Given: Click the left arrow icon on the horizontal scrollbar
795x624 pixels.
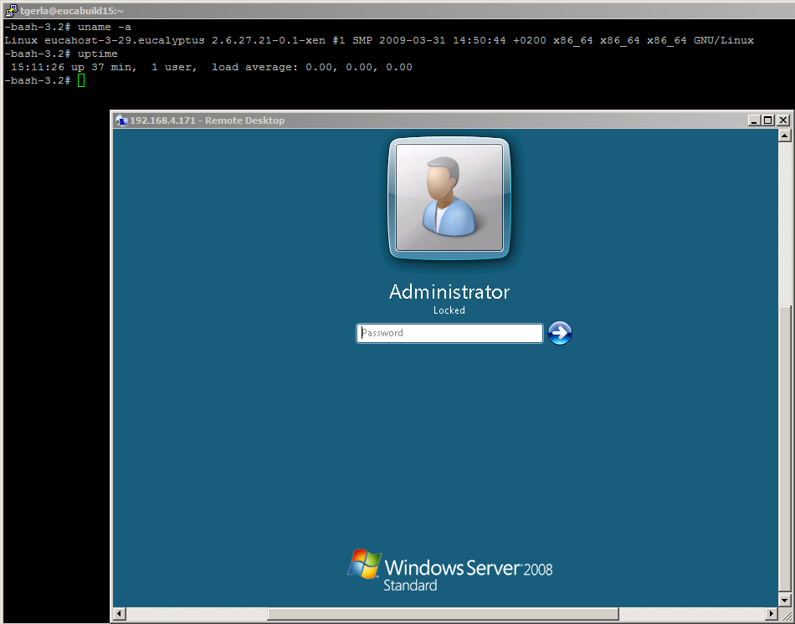Looking at the screenshot, I should [x=118, y=613].
